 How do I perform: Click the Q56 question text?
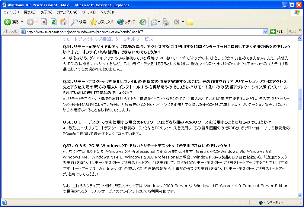[167, 122]
